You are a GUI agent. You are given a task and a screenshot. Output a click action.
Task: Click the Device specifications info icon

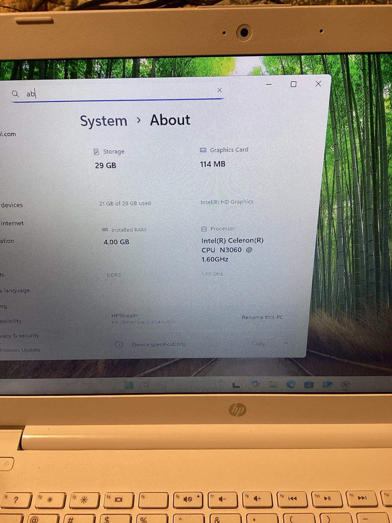tap(119, 345)
